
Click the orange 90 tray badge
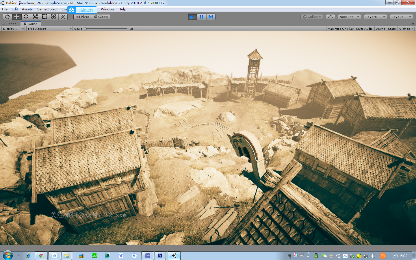382,256
